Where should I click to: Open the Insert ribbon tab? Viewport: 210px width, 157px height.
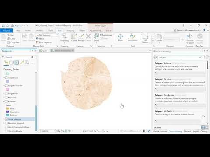pos(28,31)
